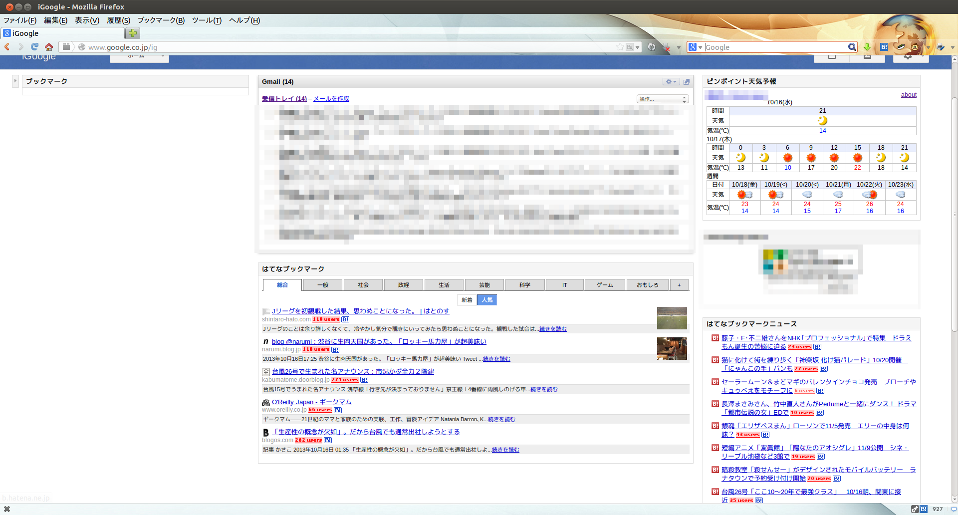Bookmark this page with the star icon

pos(620,47)
